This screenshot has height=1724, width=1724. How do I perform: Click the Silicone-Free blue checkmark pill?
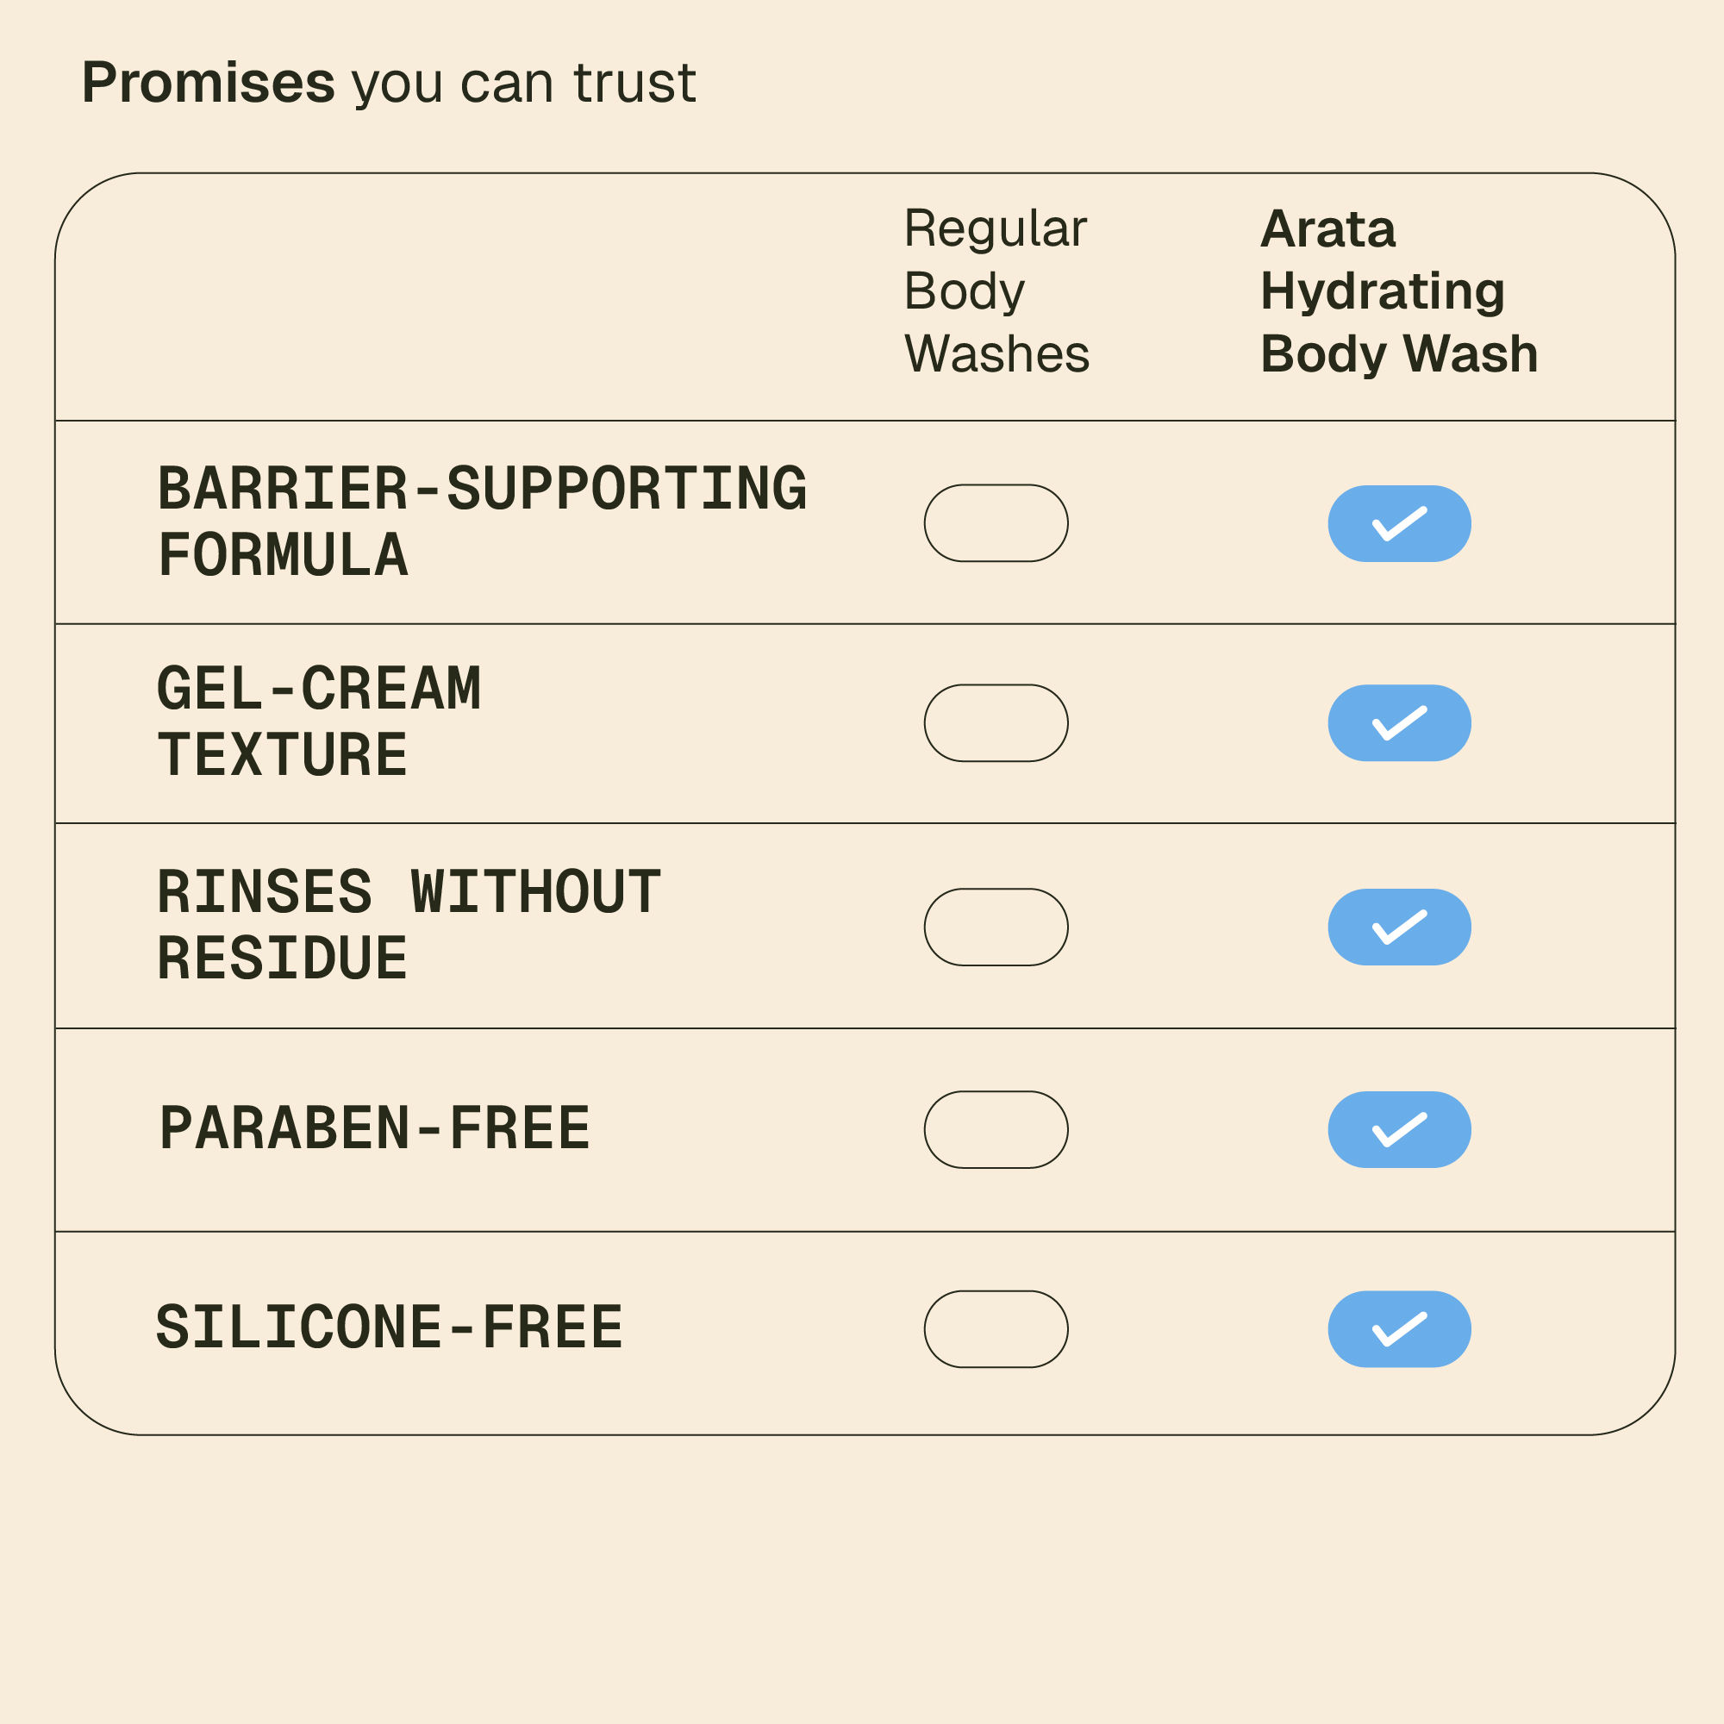(1399, 1328)
